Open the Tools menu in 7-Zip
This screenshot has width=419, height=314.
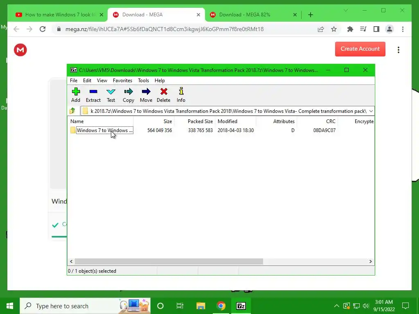143,81
